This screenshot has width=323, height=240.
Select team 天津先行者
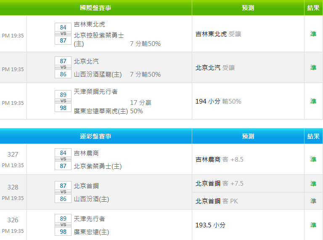[x=90, y=219]
